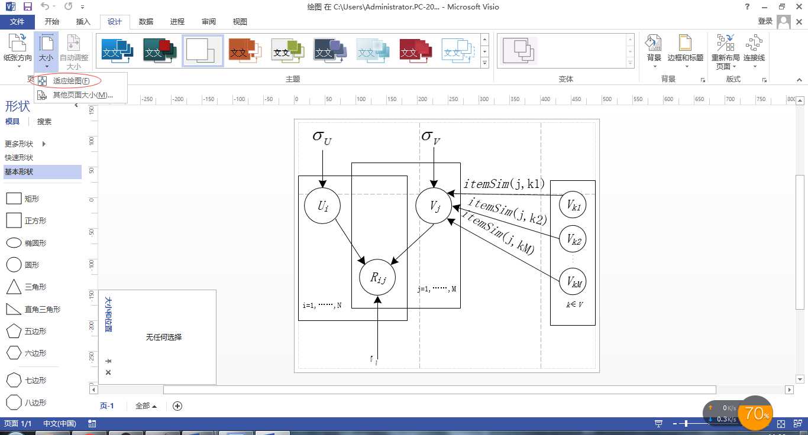Switch to the 开始 ribbon tab
808x435 pixels.
tap(52, 22)
